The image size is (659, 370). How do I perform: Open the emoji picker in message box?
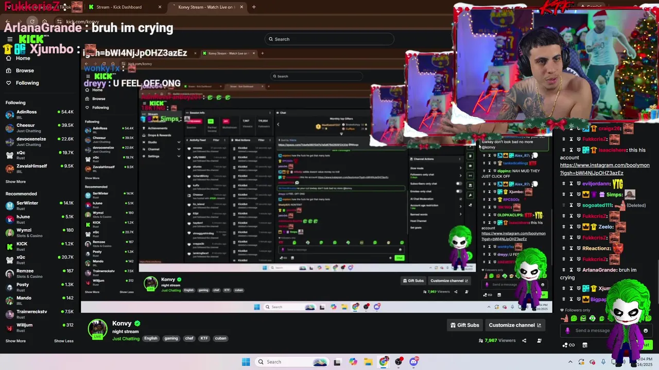(x=646, y=330)
